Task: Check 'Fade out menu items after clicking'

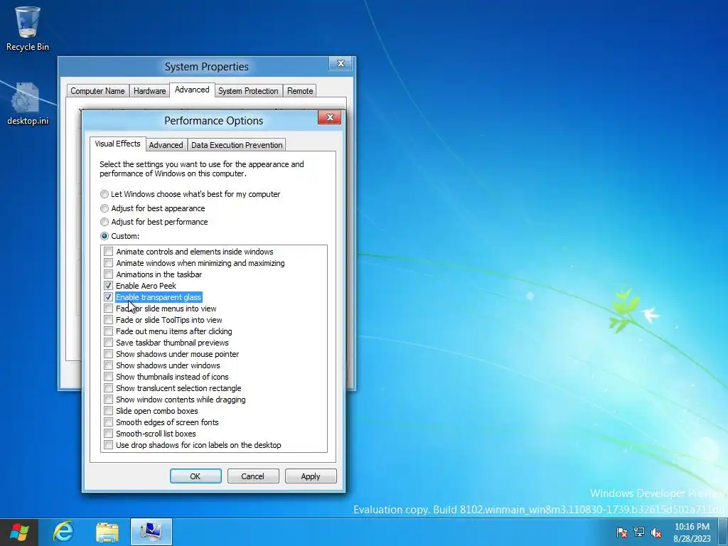Action: click(x=108, y=331)
